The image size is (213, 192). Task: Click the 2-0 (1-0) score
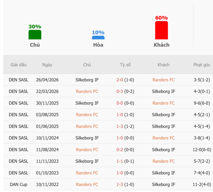pyautogui.click(x=125, y=80)
